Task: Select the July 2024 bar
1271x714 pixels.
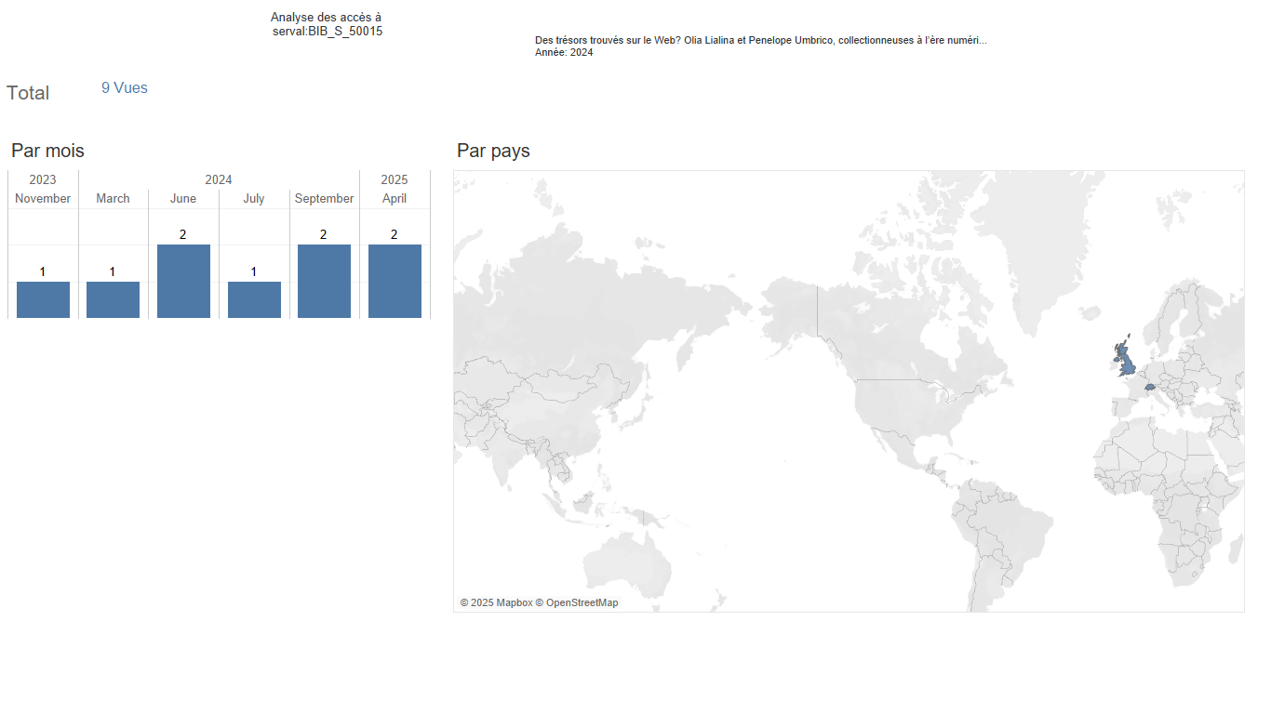Action: click(x=254, y=299)
